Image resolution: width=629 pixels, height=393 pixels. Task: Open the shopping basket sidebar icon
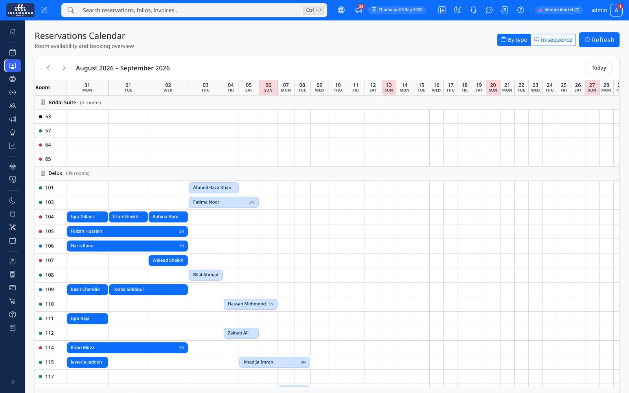point(13,166)
